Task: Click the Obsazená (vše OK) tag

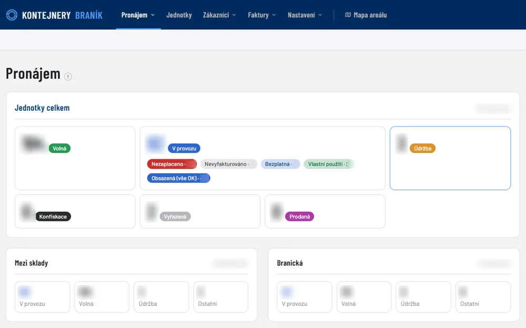Action: [x=178, y=178]
